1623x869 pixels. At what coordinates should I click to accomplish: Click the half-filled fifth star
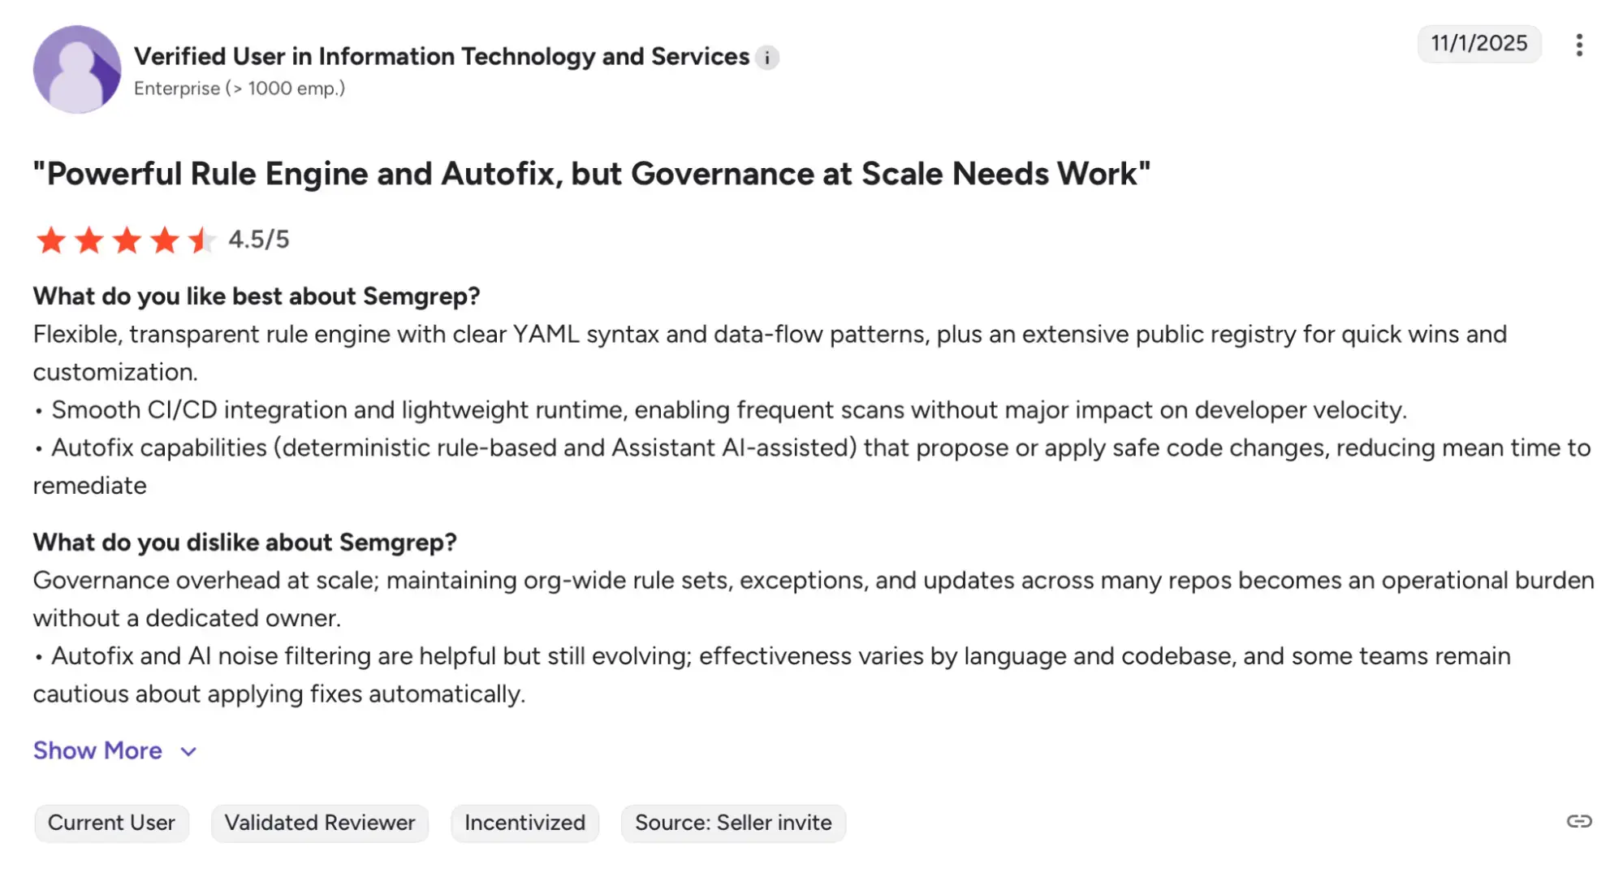pos(201,240)
